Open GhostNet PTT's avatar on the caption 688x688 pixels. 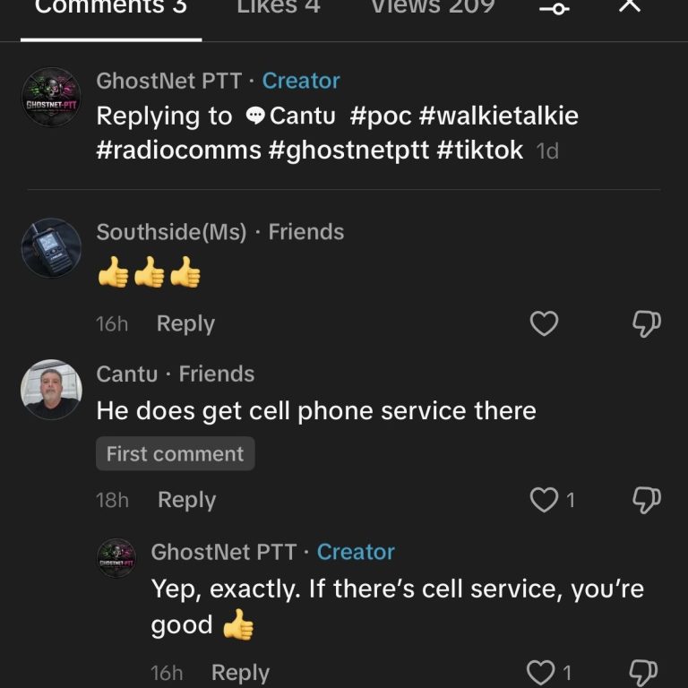[x=51, y=98]
